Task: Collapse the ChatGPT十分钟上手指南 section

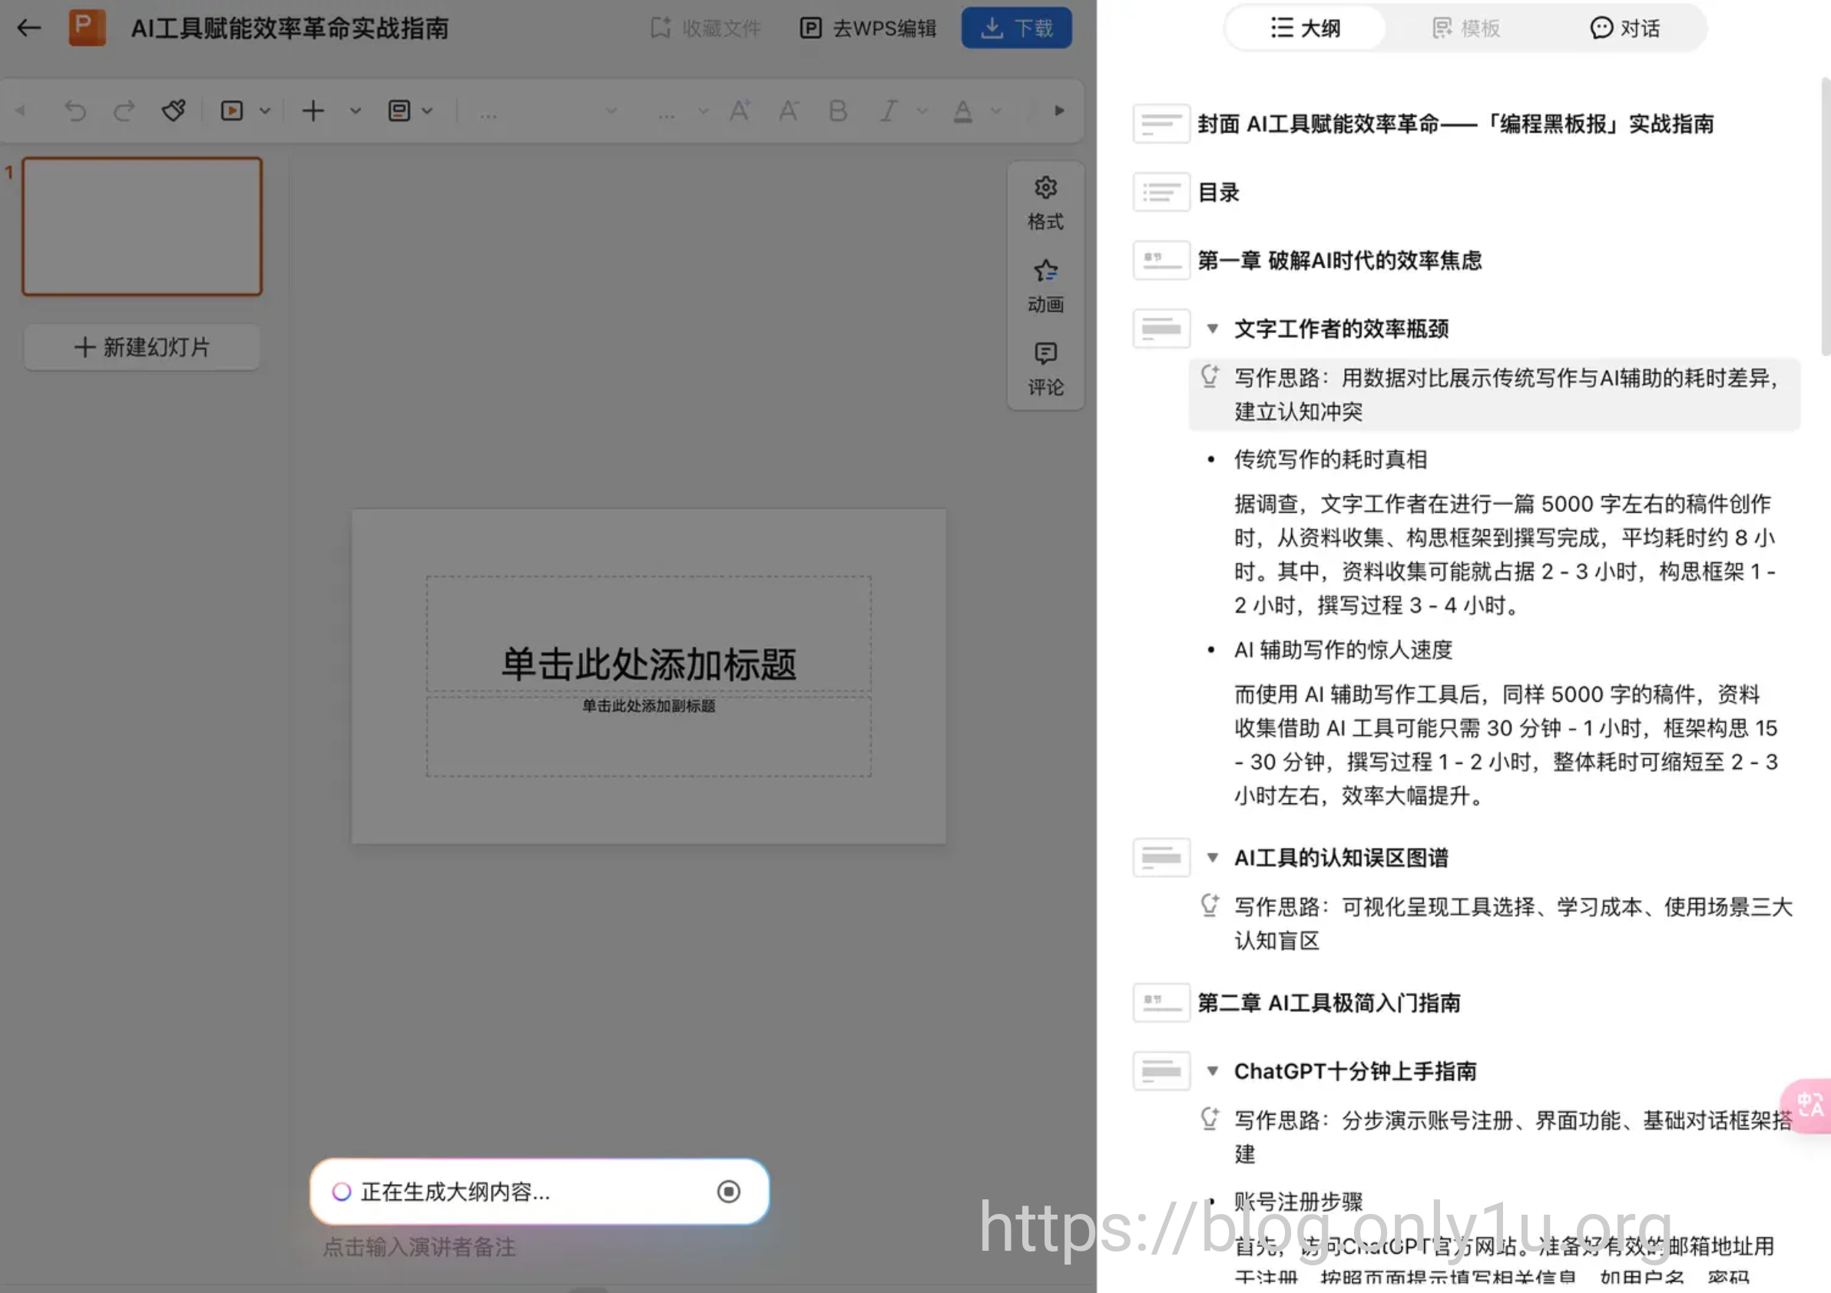Action: coord(1212,1070)
